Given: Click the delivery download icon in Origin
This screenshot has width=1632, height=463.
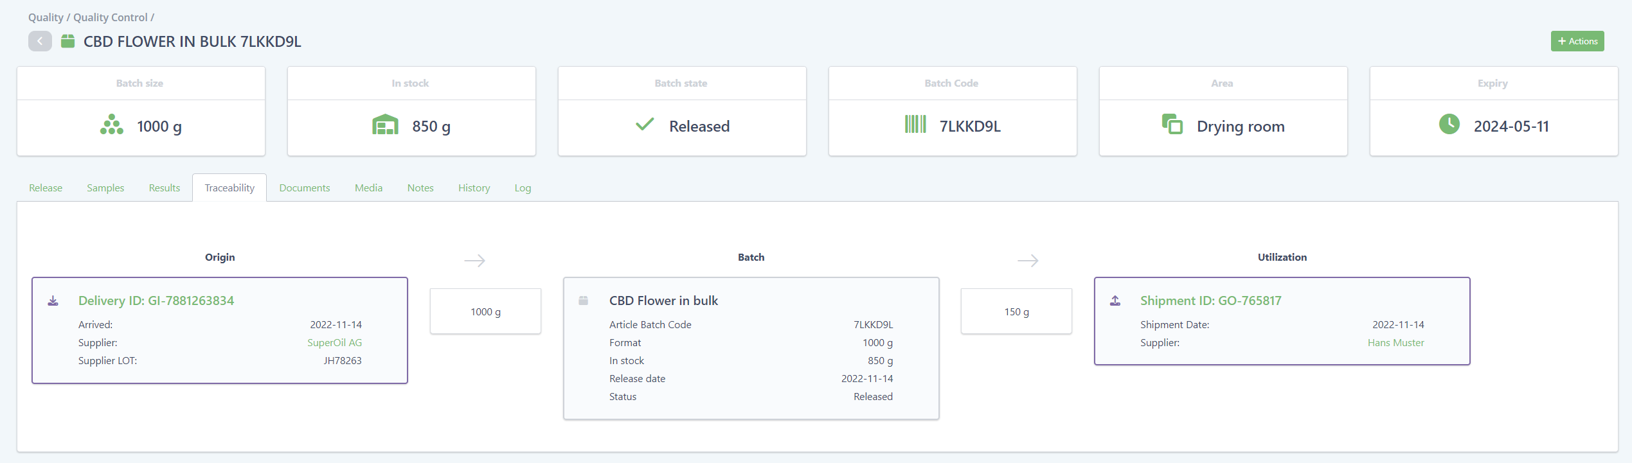Looking at the screenshot, I should [53, 301].
